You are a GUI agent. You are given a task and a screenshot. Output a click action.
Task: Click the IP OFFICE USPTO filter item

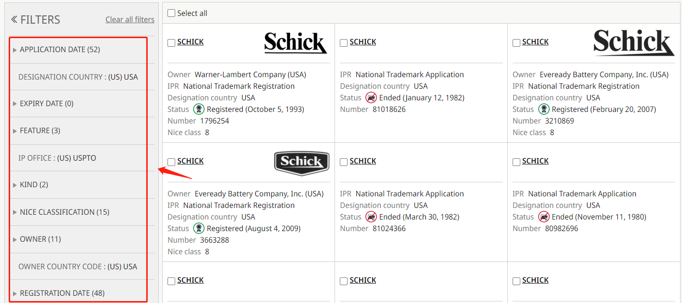coord(57,158)
